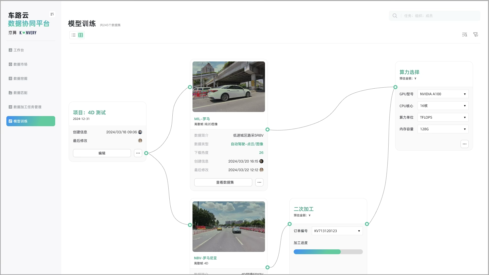Open more options on 算力选择 card
Viewport: 489px width, 275px height.
point(464,144)
